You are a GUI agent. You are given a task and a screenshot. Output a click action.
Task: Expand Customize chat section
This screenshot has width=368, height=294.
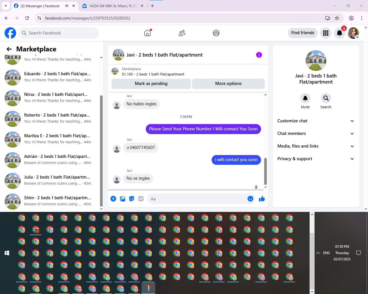316,121
